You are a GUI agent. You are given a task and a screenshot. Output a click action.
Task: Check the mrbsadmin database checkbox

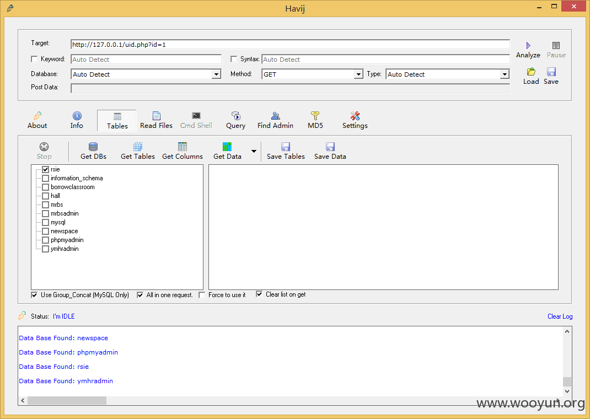point(46,214)
